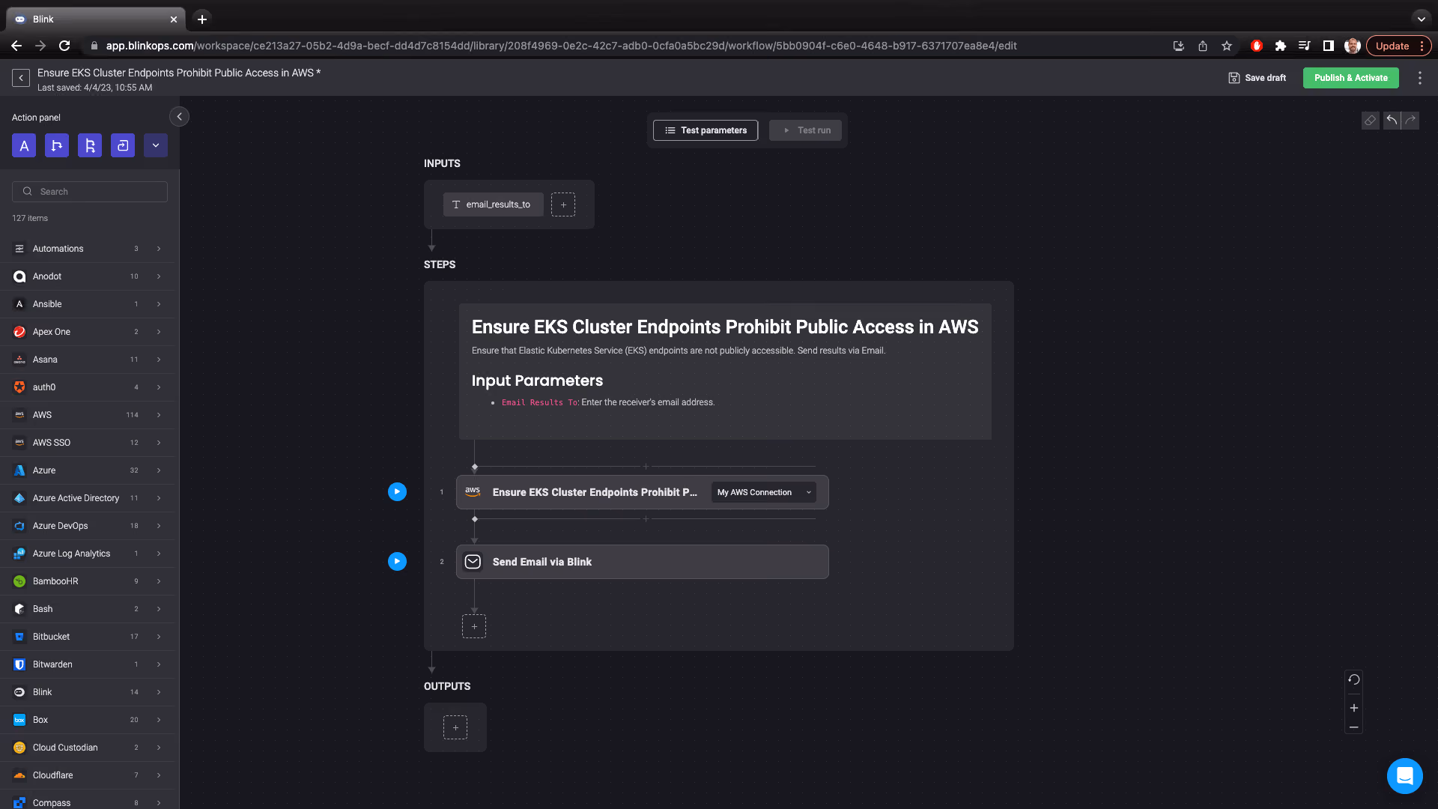Add a new output
Image resolution: width=1438 pixels, height=809 pixels.
tap(455, 727)
